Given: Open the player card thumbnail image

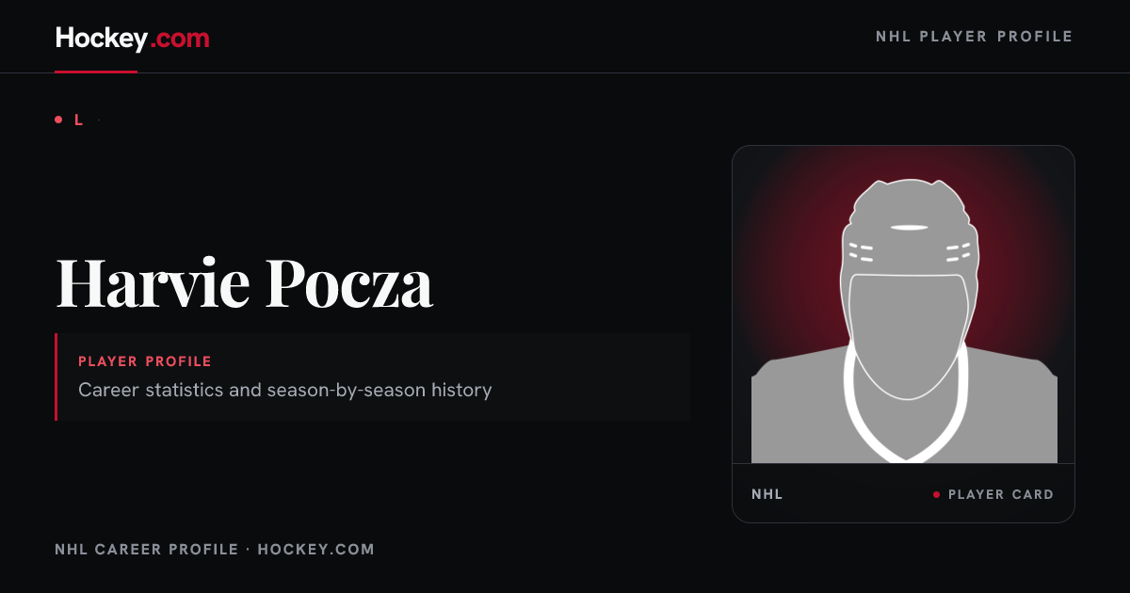Looking at the screenshot, I should pyautogui.click(x=903, y=305).
